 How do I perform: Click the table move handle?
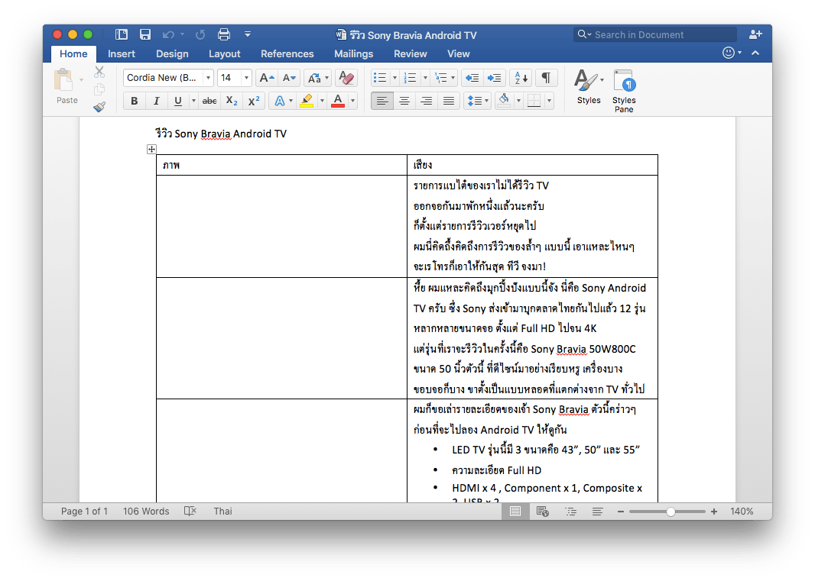pyautogui.click(x=151, y=150)
